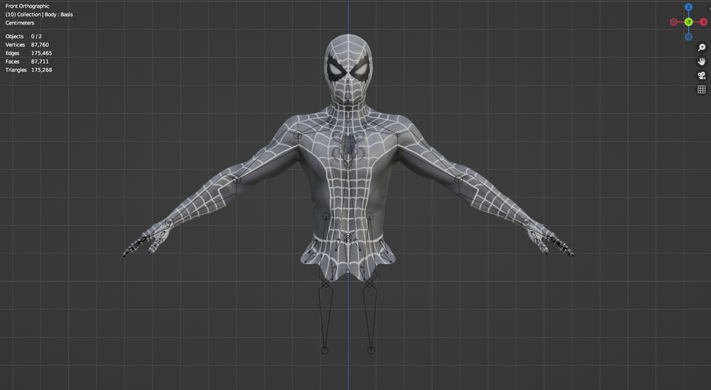Toggle orthographic/perspective with the grid icon
Viewport: 711px width, 390px height.
702,89
